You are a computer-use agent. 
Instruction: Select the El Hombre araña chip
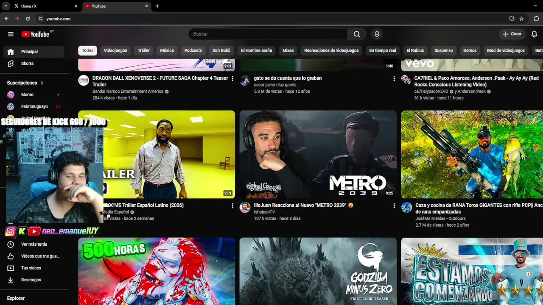[x=256, y=50]
